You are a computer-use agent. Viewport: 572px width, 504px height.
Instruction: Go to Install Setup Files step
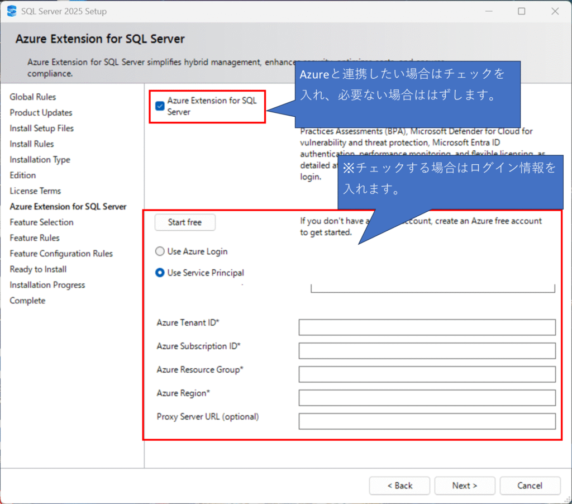tap(41, 129)
